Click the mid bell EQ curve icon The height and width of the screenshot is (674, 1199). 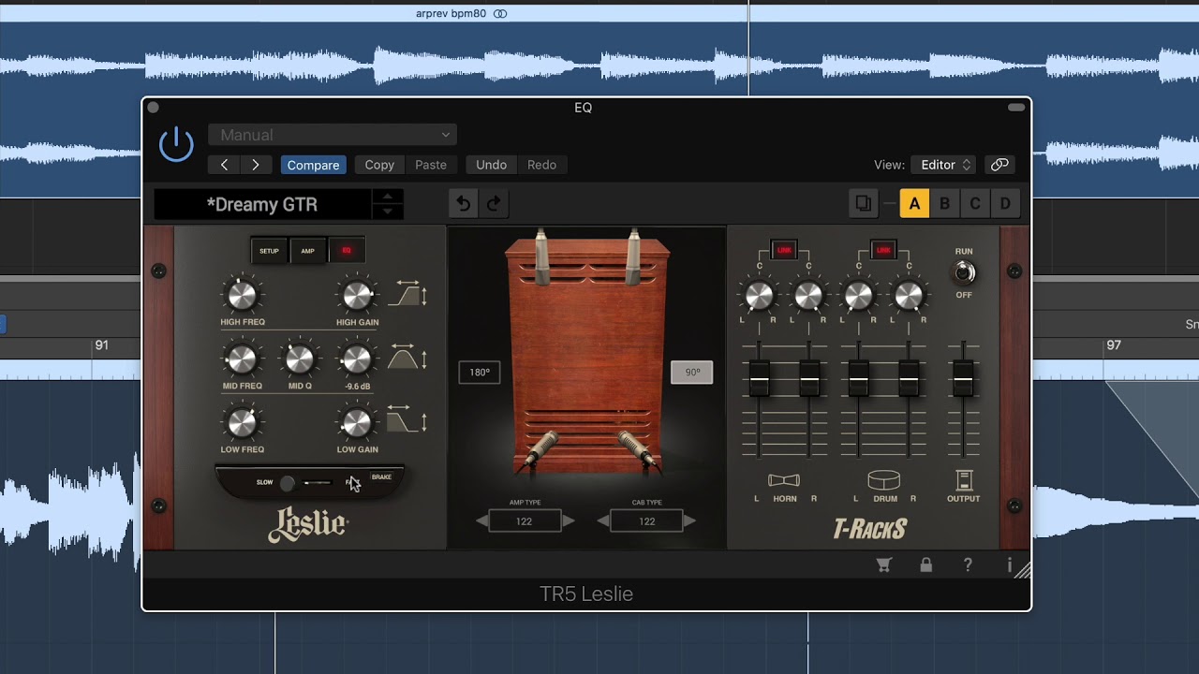(407, 358)
